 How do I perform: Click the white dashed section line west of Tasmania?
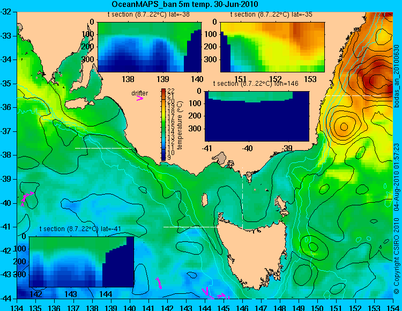(191, 227)
